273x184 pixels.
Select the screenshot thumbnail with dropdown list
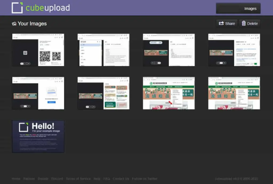tap(103, 50)
